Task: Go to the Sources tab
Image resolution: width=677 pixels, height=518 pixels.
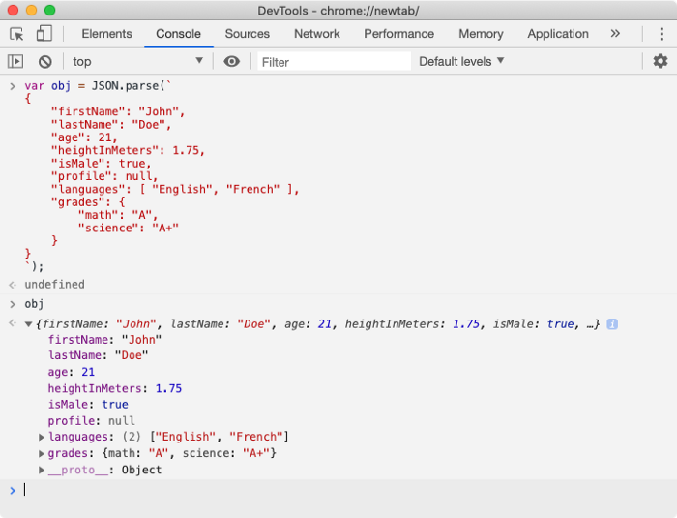Action: (247, 34)
